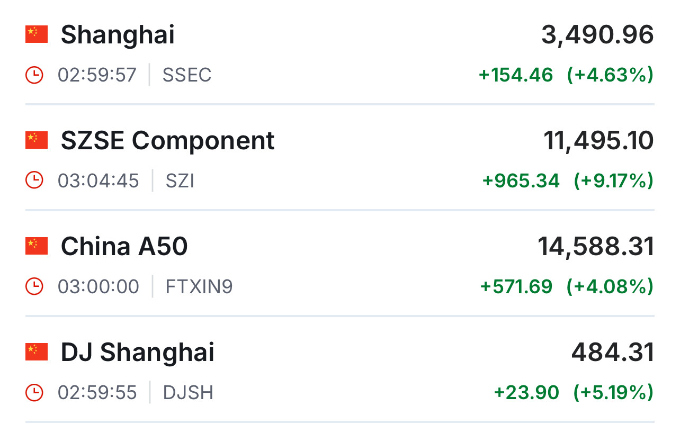Open the DJ Shanghai index
This screenshot has height=424, width=680.
[x=138, y=353]
